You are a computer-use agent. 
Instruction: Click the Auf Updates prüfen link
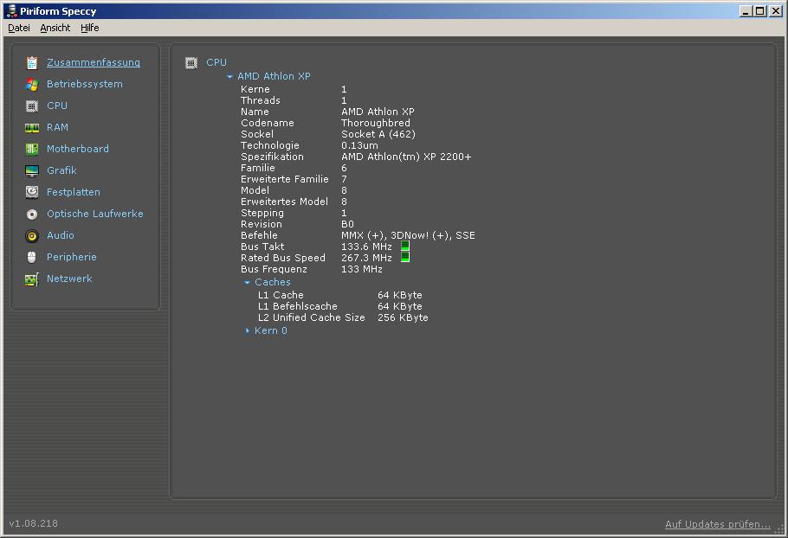(717, 524)
